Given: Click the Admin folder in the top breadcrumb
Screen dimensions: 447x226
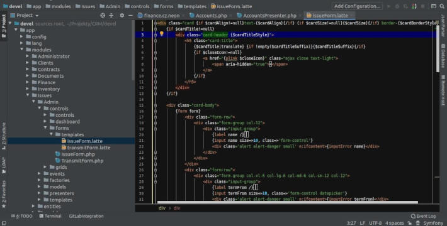Looking at the screenshot, I should pos(110,6).
